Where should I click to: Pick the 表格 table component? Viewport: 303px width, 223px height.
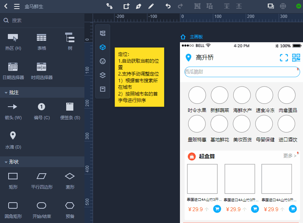point(41,42)
